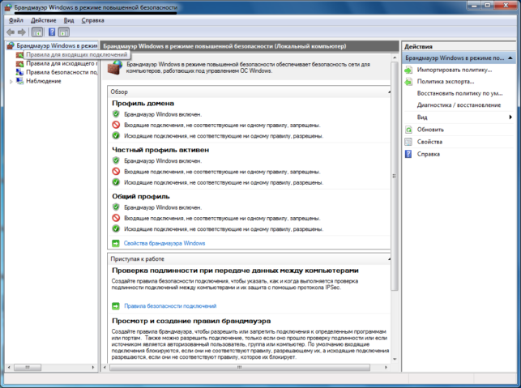Viewport: 521px width, 388px height.
Task: Click the inbound rules tree icon
Action: pyautogui.click(x=20, y=55)
